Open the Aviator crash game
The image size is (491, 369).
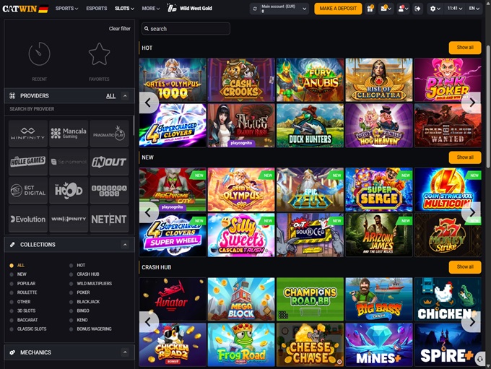coord(173,299)
